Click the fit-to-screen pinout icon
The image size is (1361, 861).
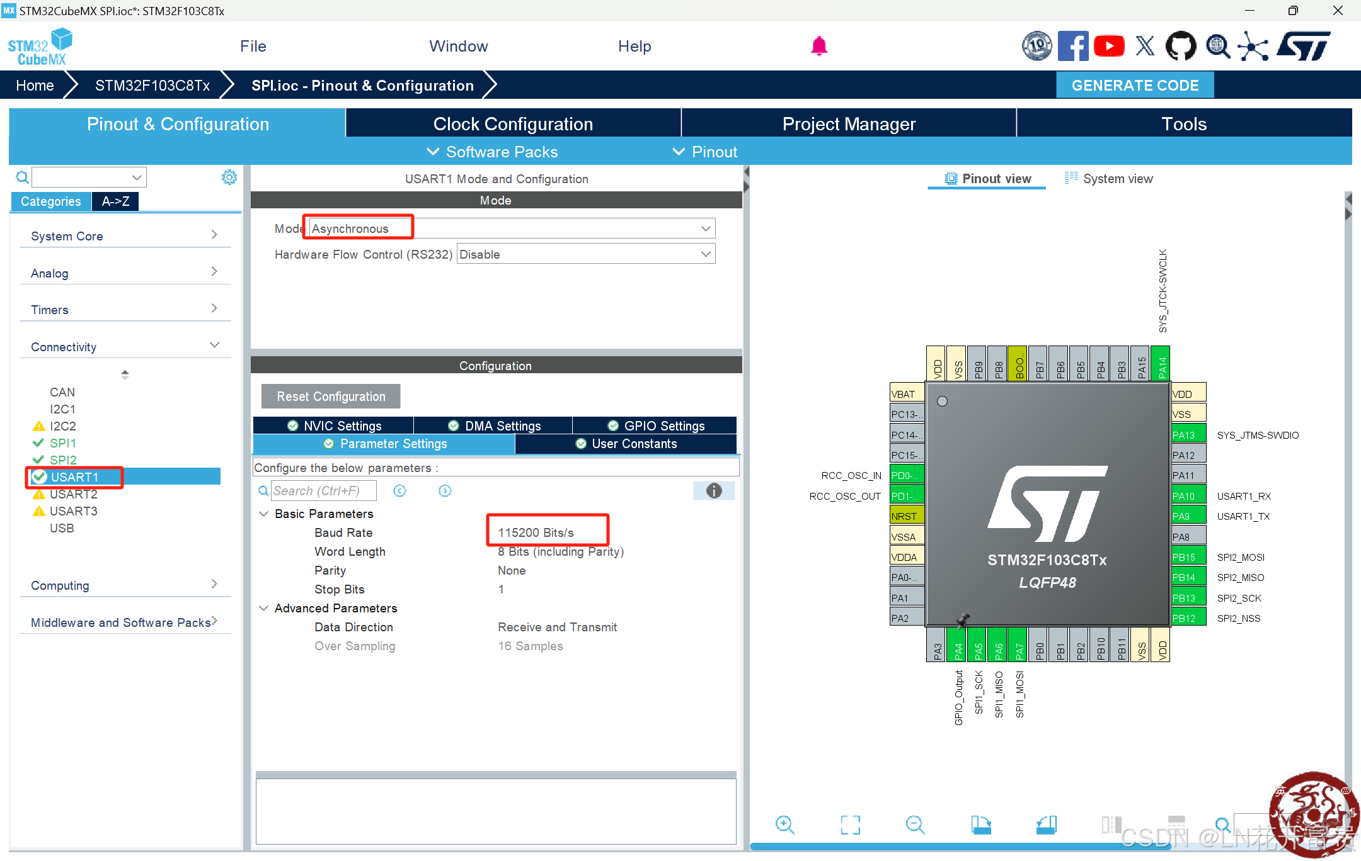(x=850, y=824)
